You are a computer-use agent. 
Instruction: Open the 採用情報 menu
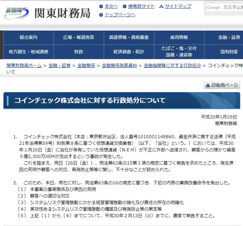click(179, 38)
